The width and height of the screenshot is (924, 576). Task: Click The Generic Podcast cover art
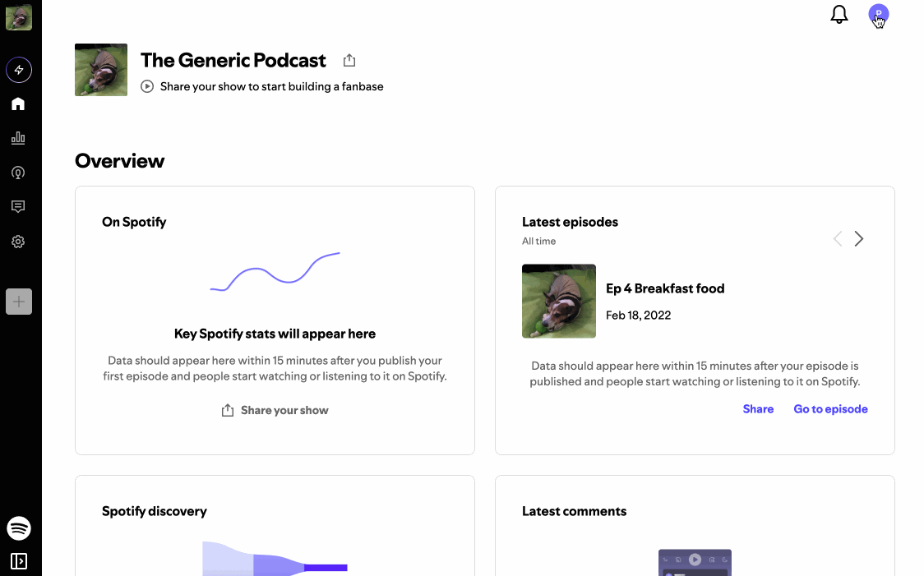click(x=101, y=70)
